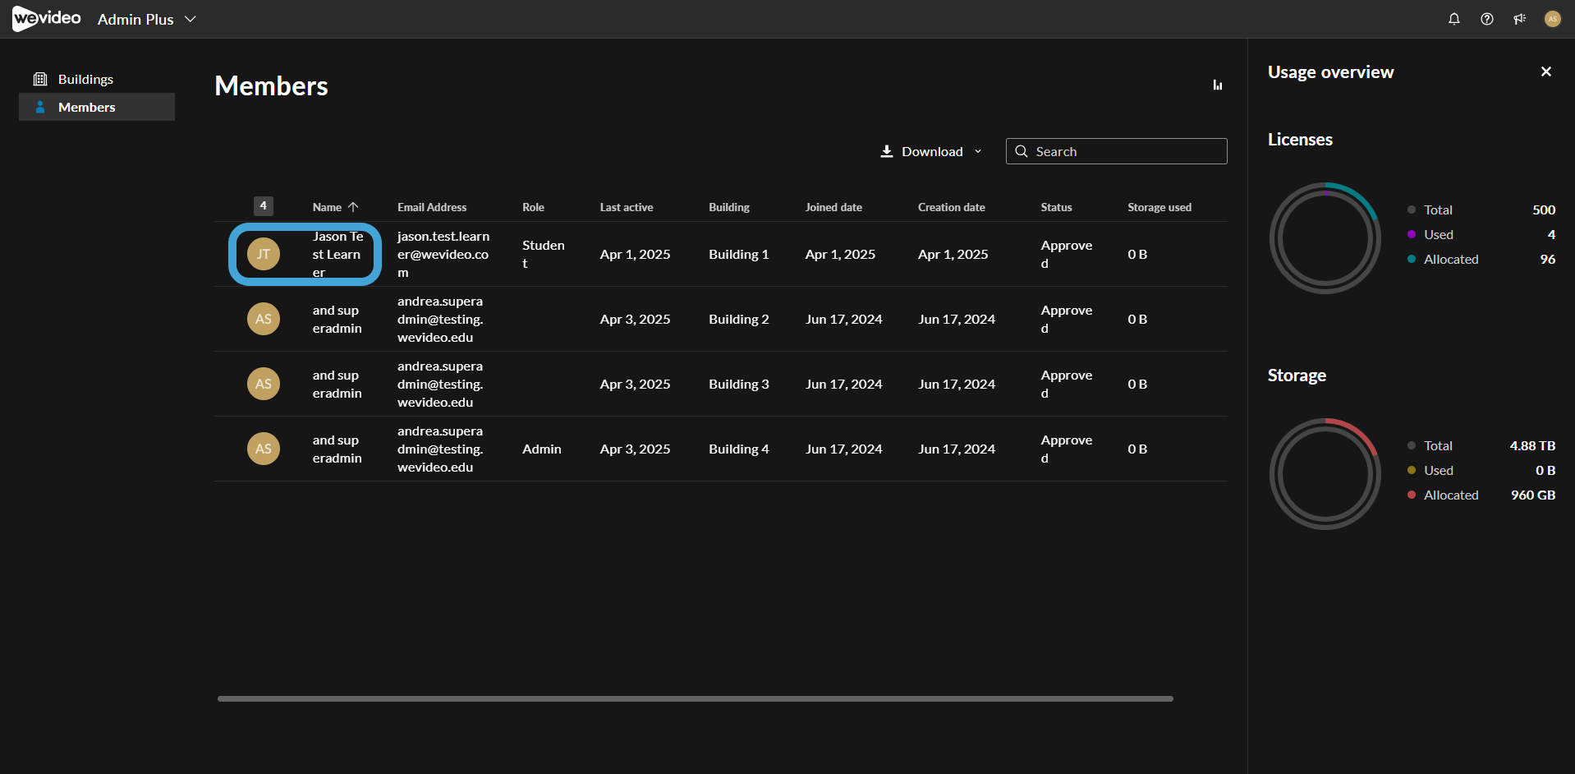Screen dimensions: 1575x774
Task: Sort by Joined date column
Action: click(x=833, y=207)
